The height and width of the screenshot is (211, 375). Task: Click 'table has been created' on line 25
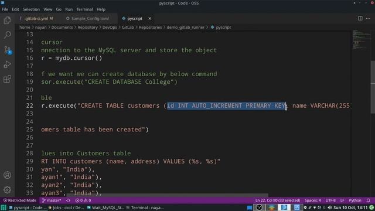point(102,130)
